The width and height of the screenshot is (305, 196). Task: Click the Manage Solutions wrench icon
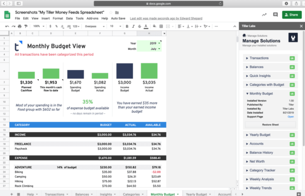click(x=293, y=37)
